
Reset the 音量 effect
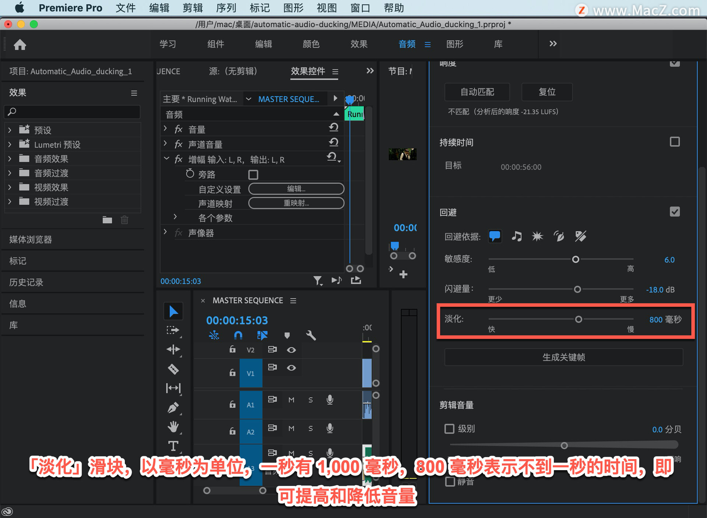pyautogui.click(x=334, y=127)
